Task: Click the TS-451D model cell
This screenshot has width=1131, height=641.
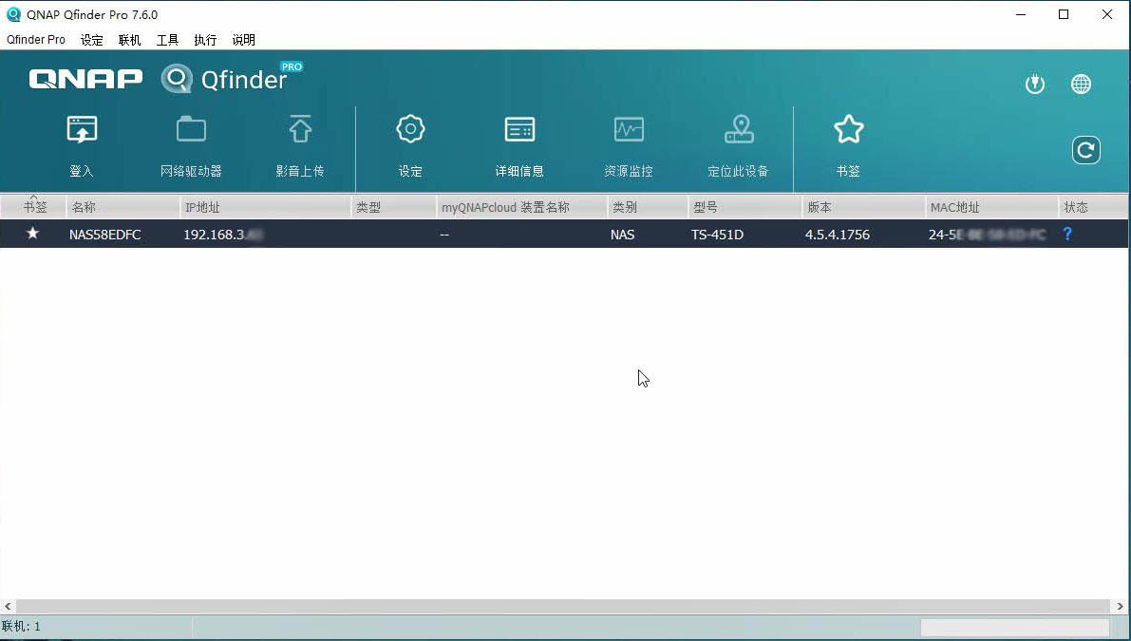Action: (717, 235)
